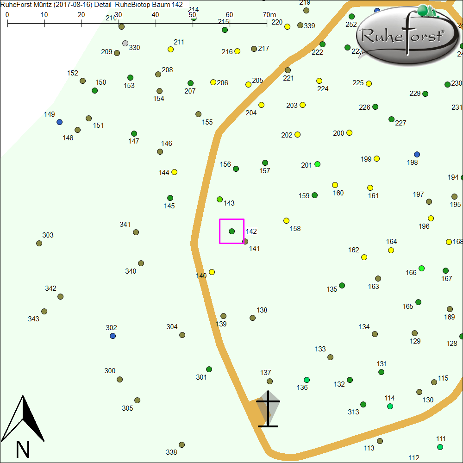
Task: Click the cross memorial site symbol
Action: [268, 409]
